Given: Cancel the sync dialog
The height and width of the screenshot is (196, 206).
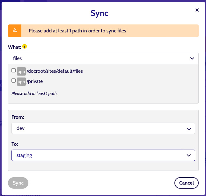Looking at the screenshot, I should (187, 183).
